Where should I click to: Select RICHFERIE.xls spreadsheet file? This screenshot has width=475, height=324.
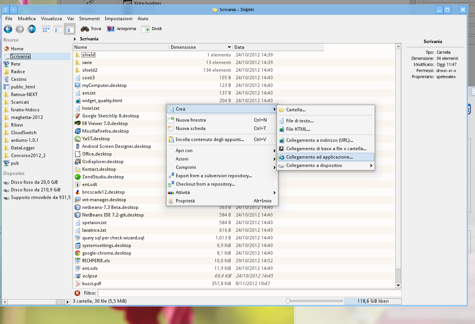pos(96,261)
